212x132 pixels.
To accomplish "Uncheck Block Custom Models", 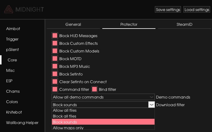I will [55, 51].
